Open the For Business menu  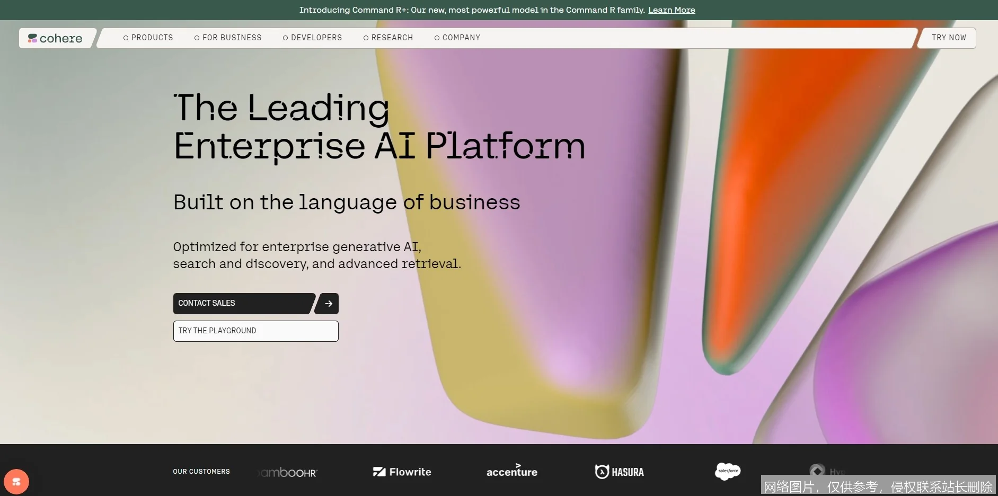(x=228, y=38)
